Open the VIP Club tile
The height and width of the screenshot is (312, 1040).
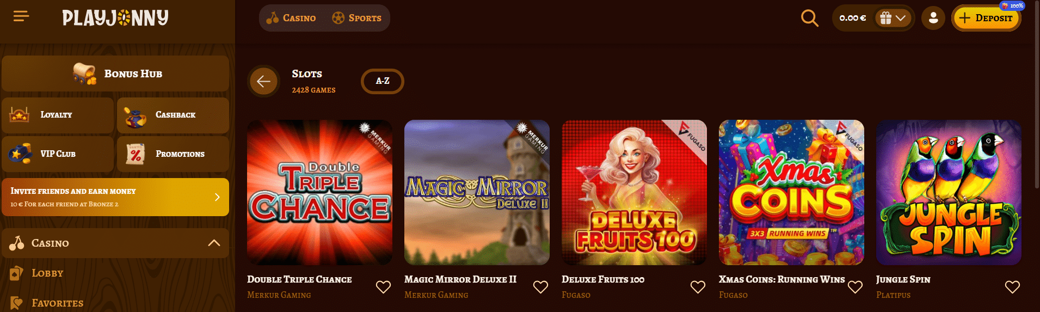pyautogui.click(x=58, y=154)
